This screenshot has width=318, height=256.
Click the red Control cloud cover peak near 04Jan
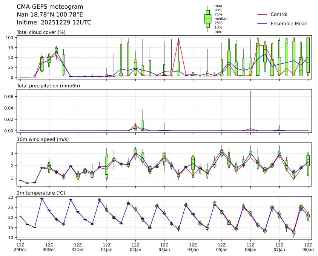pyautogui.click(x=178, y=38)
